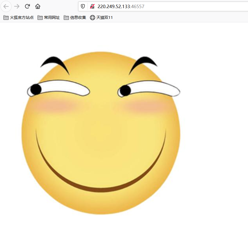Click the folder icon beside 常用网址
This screenshot has width=248, height=234.
tap(40, 18)
